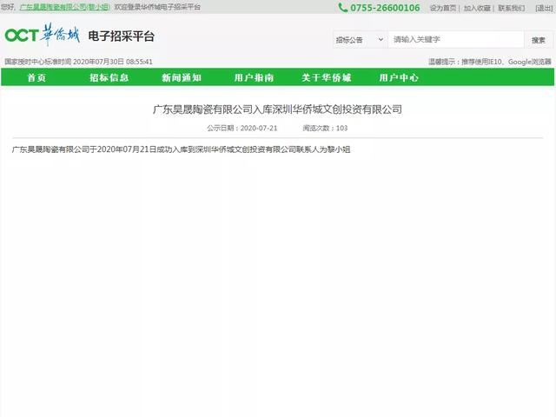
Task: Click the announcement headline about 广东昊晟陶瓷
Action: pos(277,109)
